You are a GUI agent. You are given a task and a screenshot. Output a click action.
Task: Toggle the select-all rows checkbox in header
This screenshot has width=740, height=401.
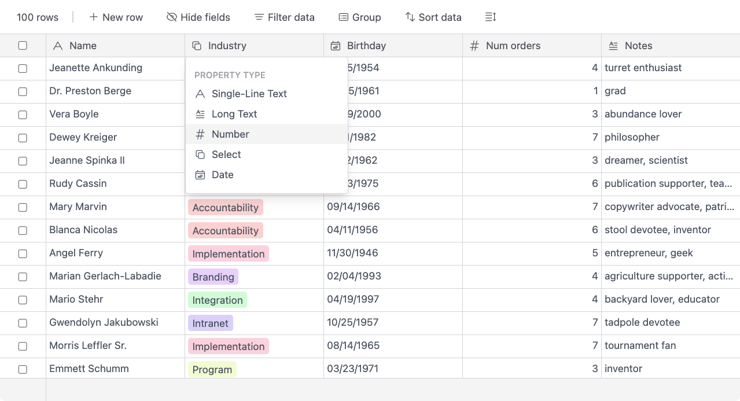tap(23, 45)
